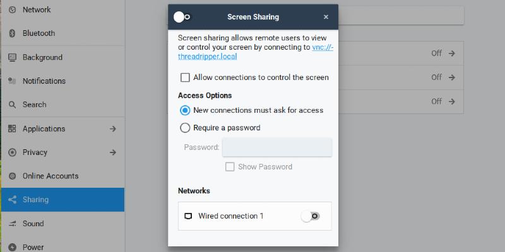
Task: Click the Password input field
Action: pos(277,147)
